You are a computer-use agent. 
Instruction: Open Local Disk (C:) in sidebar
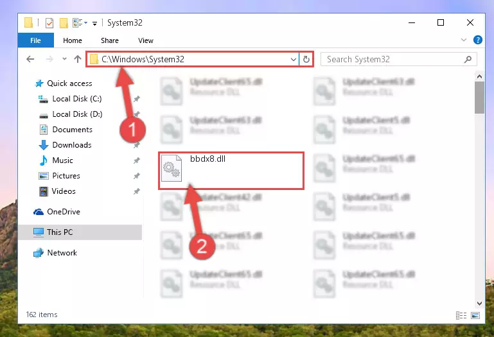pyautogui.click(x=77, y=99)
